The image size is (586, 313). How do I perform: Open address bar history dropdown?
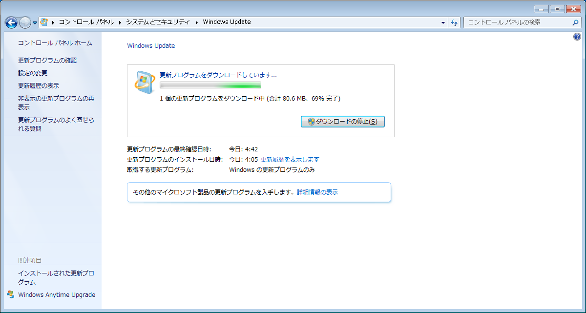point(443,22)
